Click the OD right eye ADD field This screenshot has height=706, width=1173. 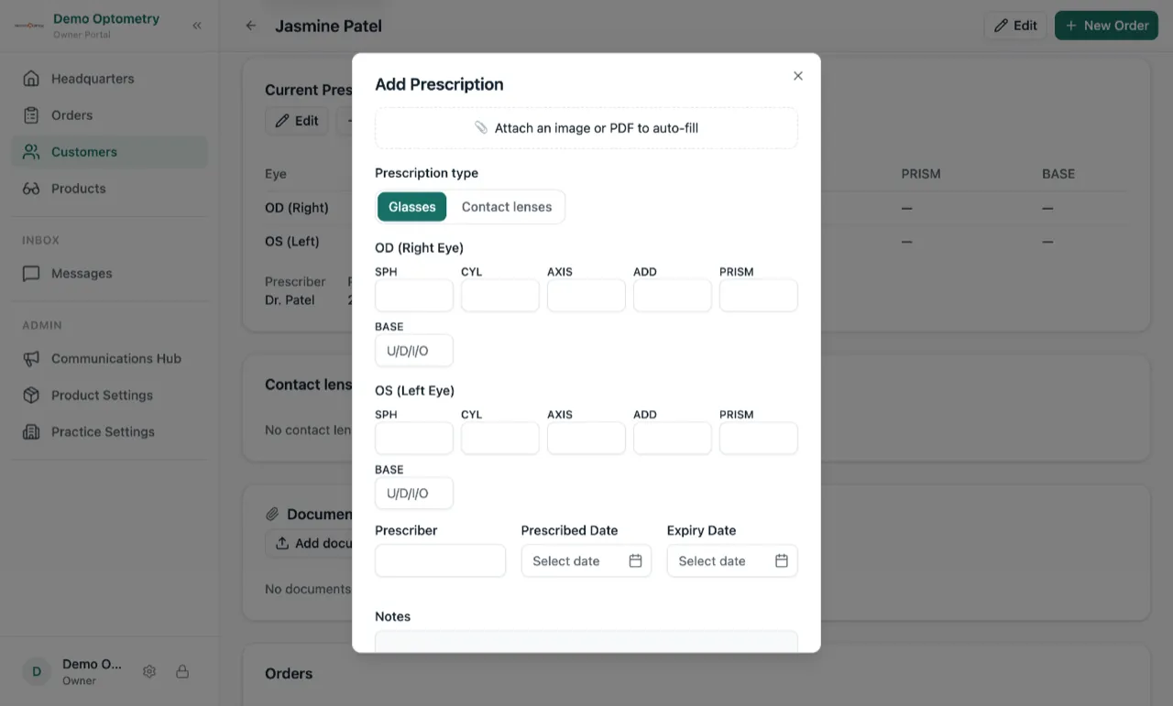click(673, 296)
